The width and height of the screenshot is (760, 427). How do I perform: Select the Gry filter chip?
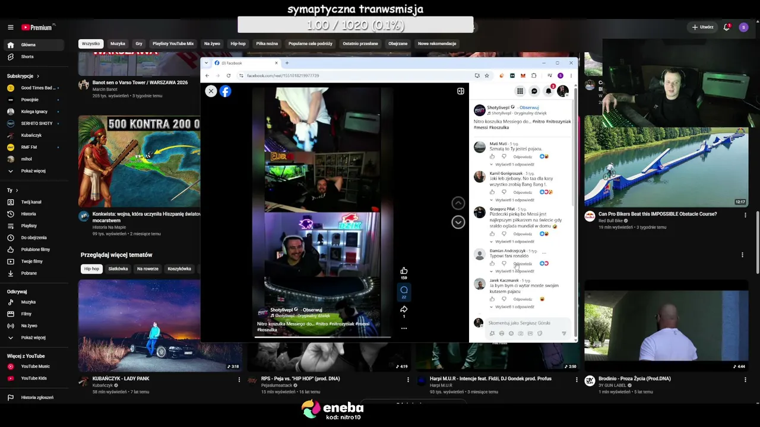[139, 43]
